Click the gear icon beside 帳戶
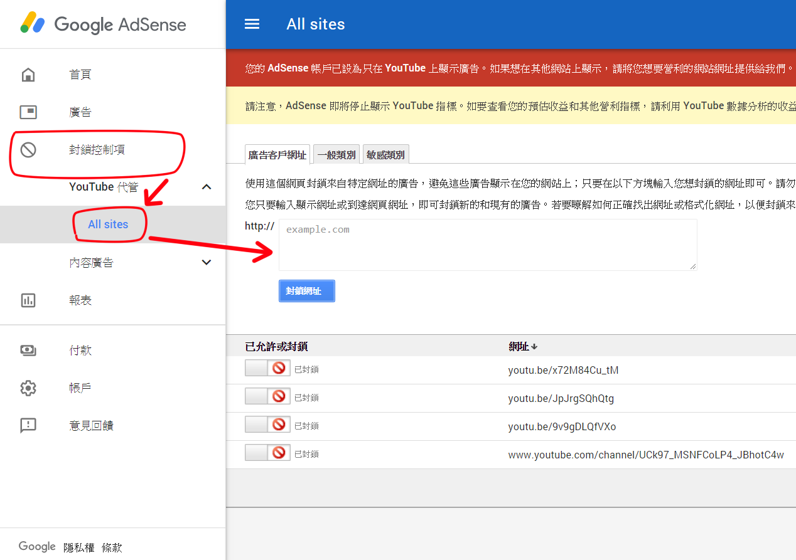The height and width of the screenshot is (560, 796). click(28, 388)
